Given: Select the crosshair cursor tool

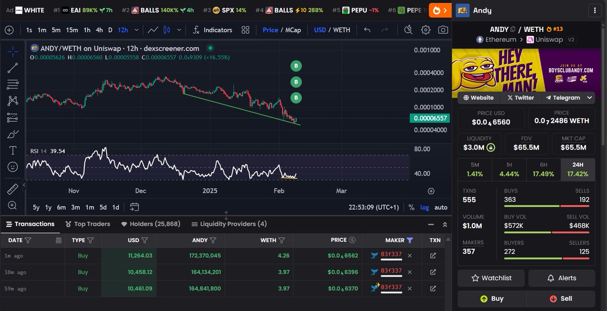Looking at the screenshot, I should click(x=12, y=50).
